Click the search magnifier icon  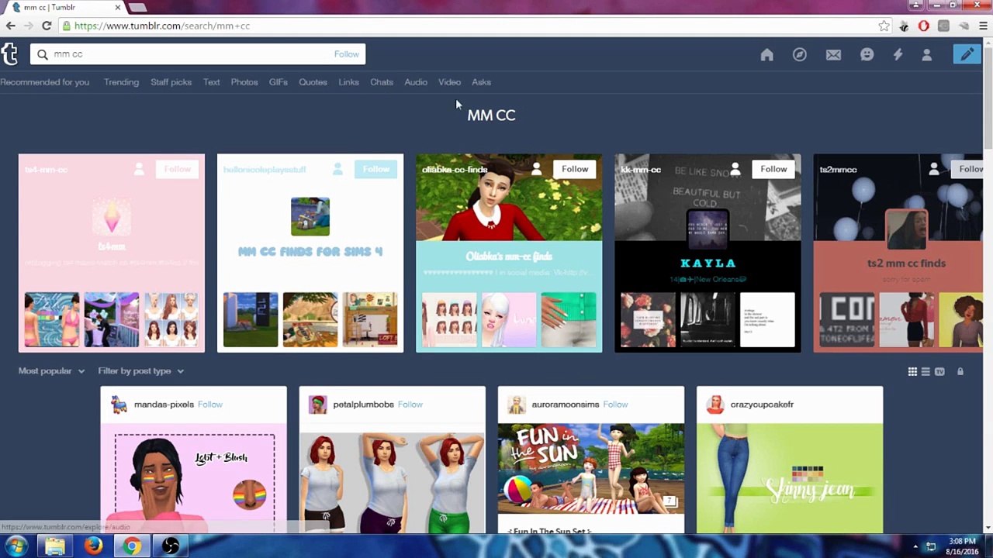coord(43,54)
